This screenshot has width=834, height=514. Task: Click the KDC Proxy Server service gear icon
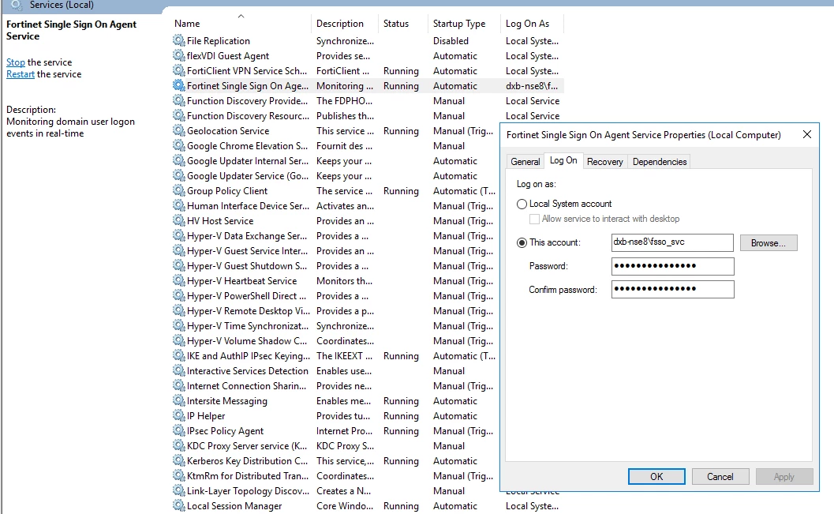178,445
